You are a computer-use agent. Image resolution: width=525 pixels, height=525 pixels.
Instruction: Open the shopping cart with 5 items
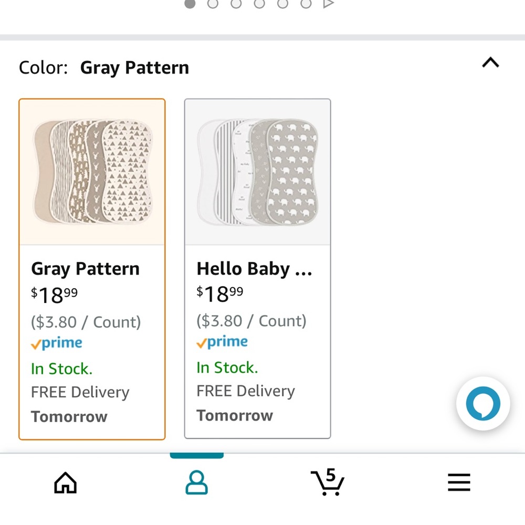coord(328,482)
